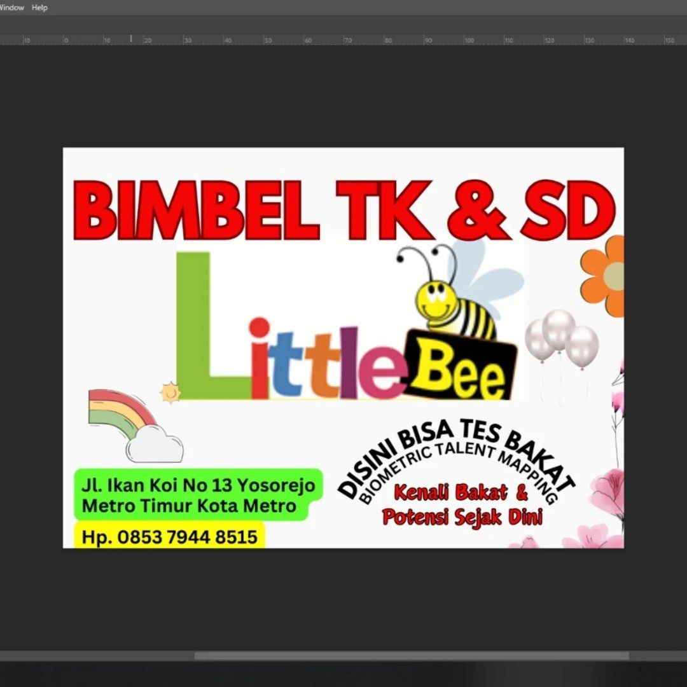
Task: Click the small sun graphic beside the logo
Action: [x=170, y=392]
